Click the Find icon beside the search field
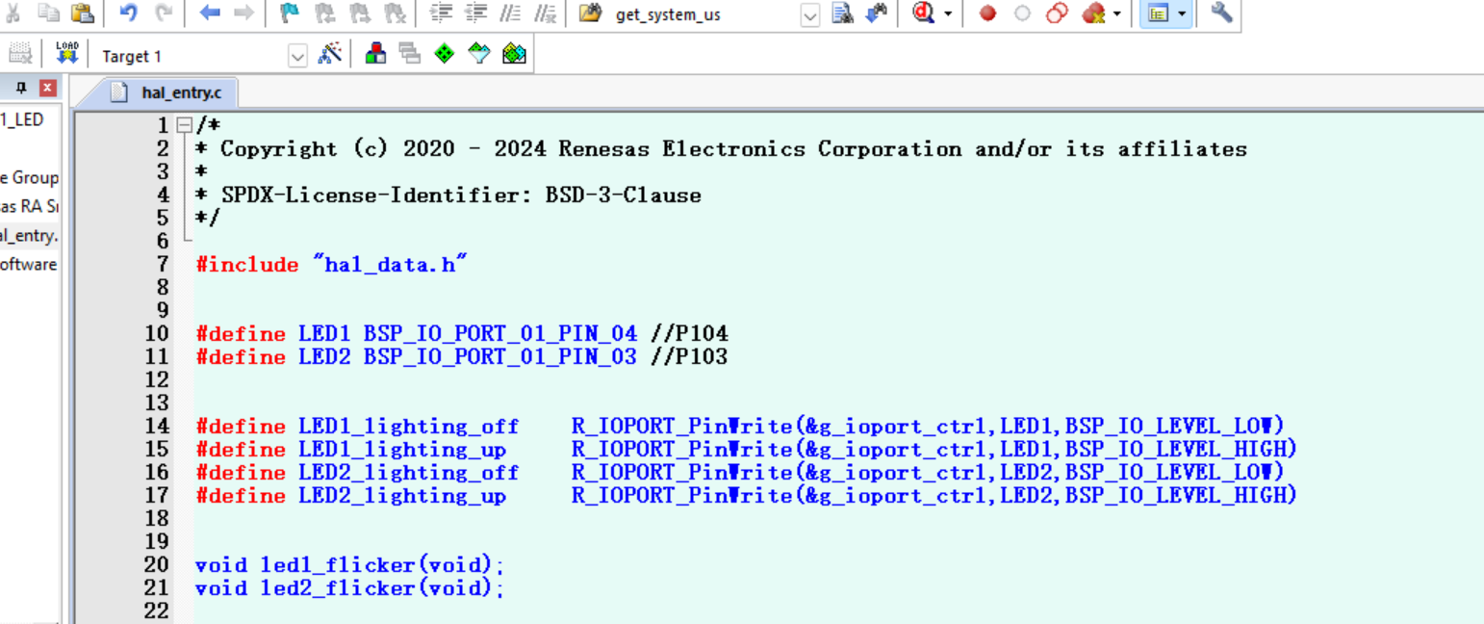1484x624 pixels. pyautogui.click(x=841, y=13)
